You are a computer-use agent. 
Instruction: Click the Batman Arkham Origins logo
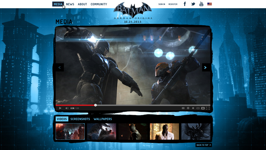133,10
